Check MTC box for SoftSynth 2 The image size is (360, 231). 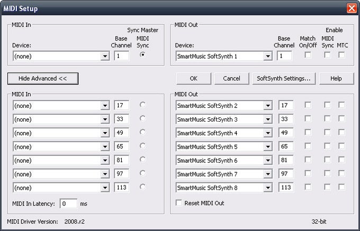tap(341, 105)
